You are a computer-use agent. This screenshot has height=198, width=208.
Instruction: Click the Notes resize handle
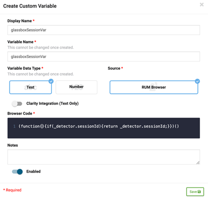198,163
